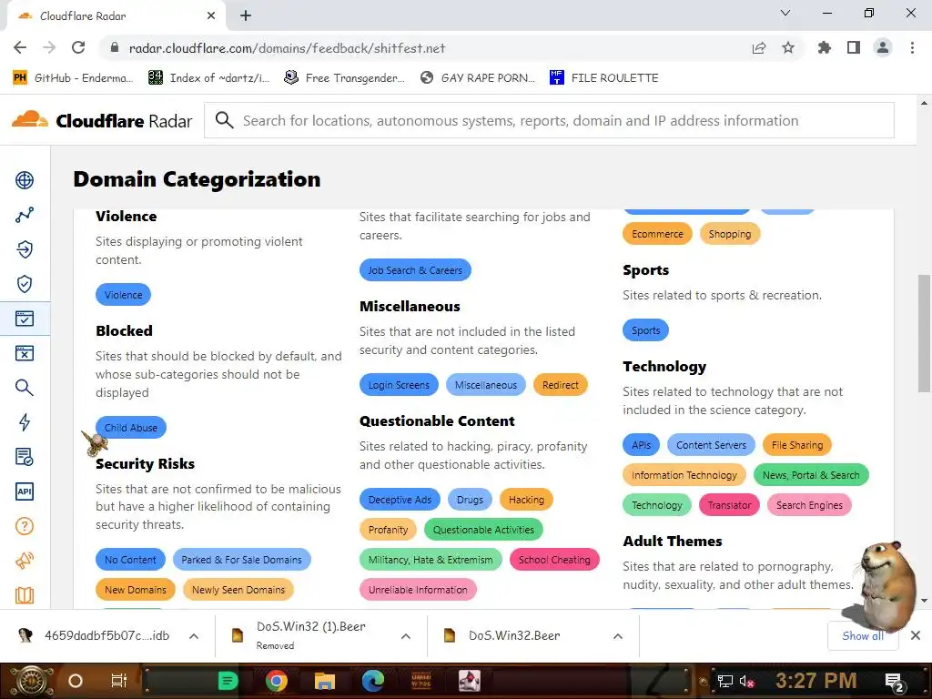
Task: Open Chrome extensions puzzle icon
Action: click(825, 47)
